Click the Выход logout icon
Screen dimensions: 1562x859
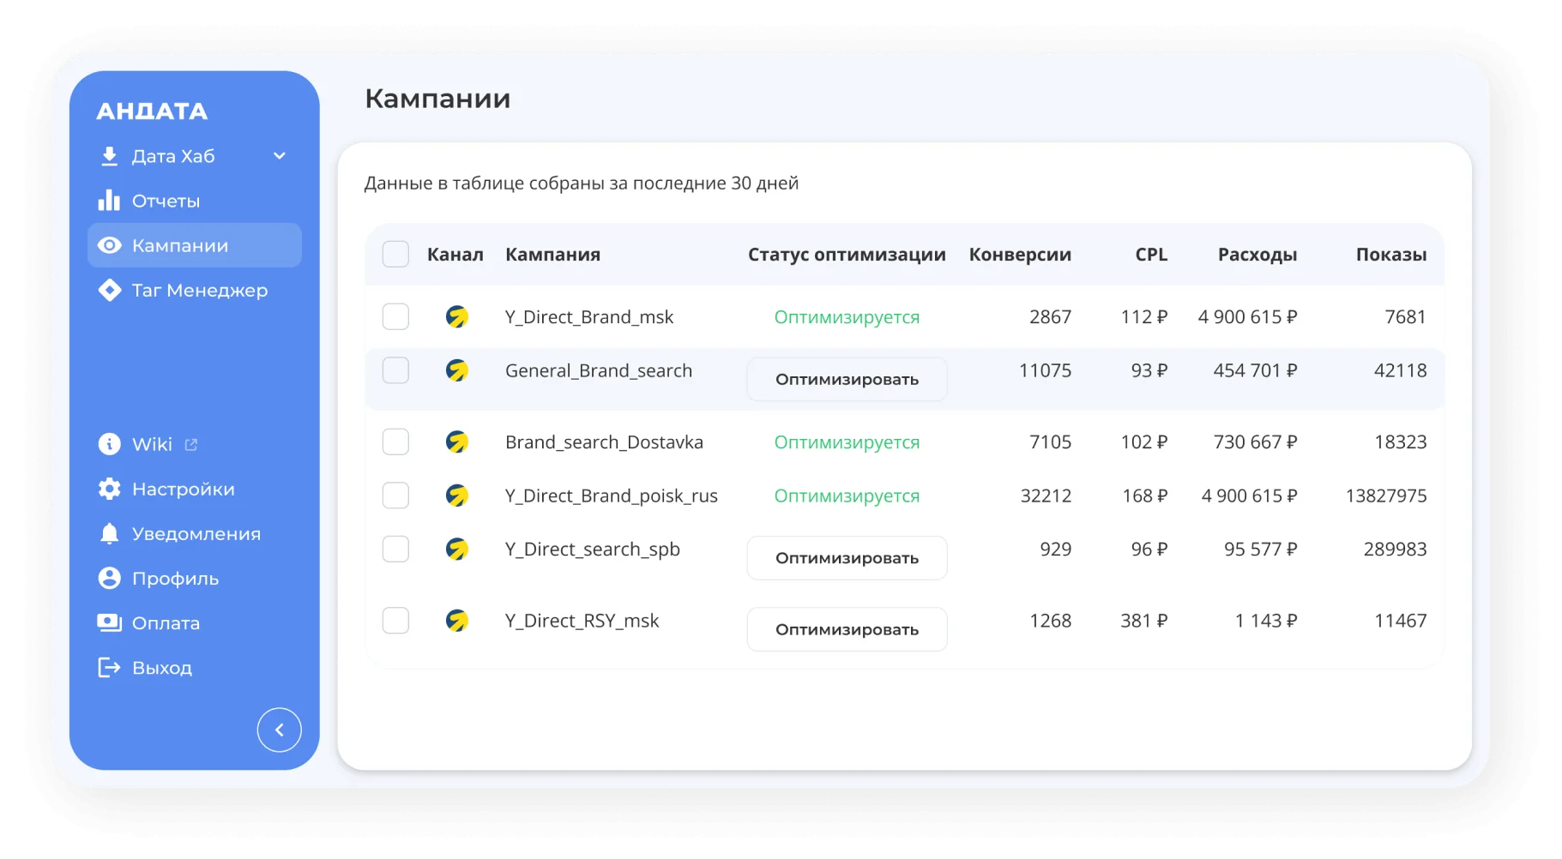(110, 667)
